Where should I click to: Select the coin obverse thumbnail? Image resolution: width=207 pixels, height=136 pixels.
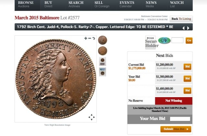[x=103, y=40]
